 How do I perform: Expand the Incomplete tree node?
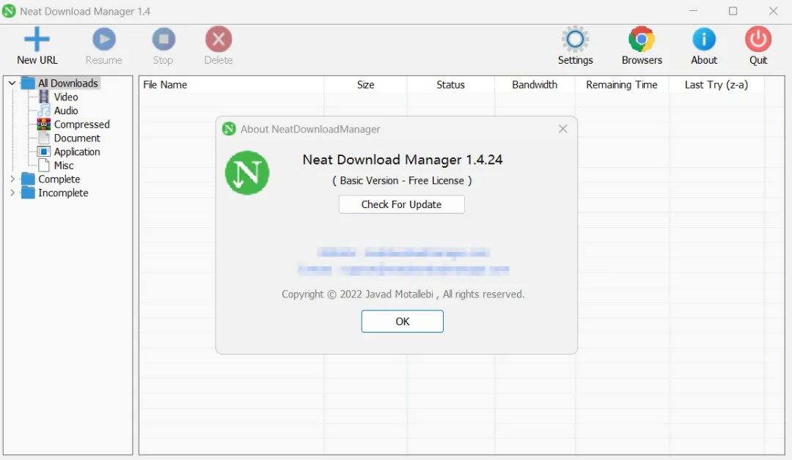12,193
